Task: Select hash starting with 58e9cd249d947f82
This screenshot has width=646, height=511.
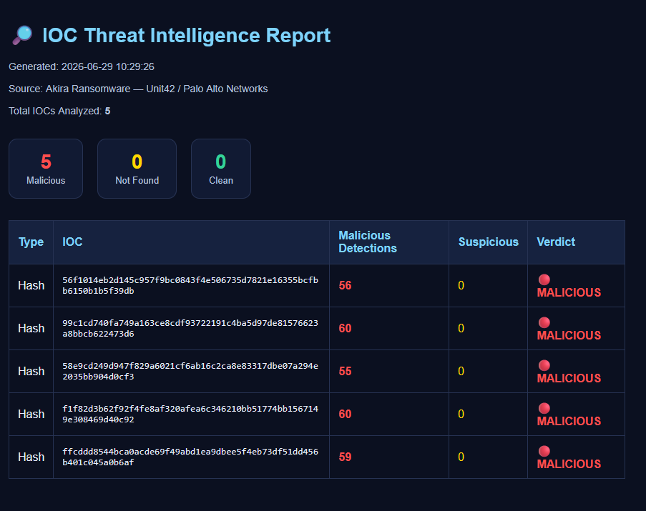Action: [190, 371]
